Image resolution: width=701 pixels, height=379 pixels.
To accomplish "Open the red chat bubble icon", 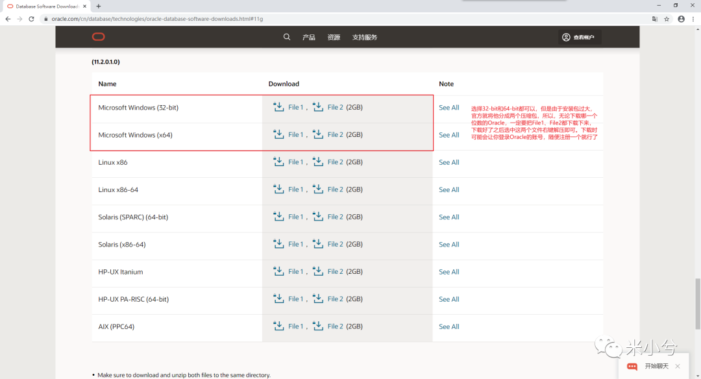I will pyautogui.click(x=632, y=367).
